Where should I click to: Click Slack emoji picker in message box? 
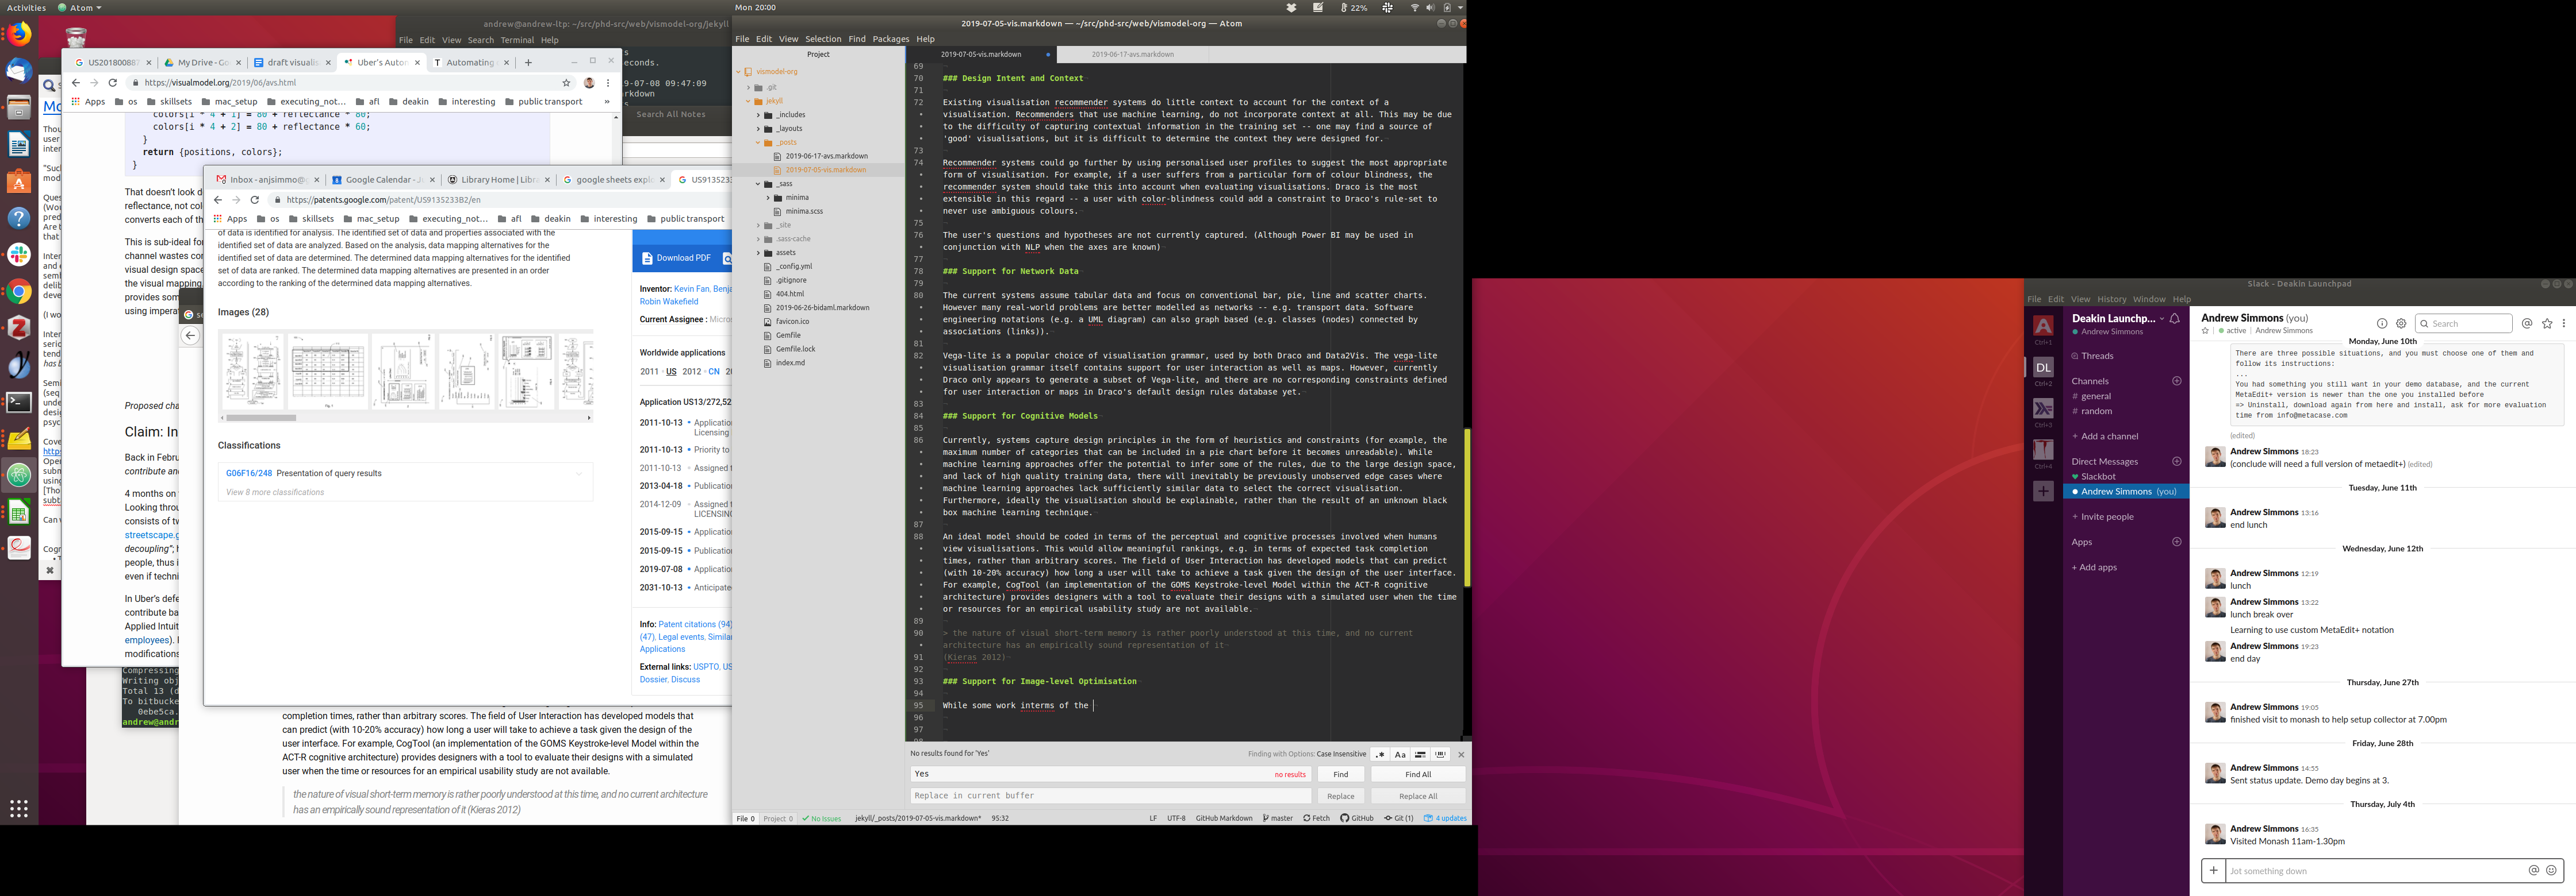coord(2551,870)
